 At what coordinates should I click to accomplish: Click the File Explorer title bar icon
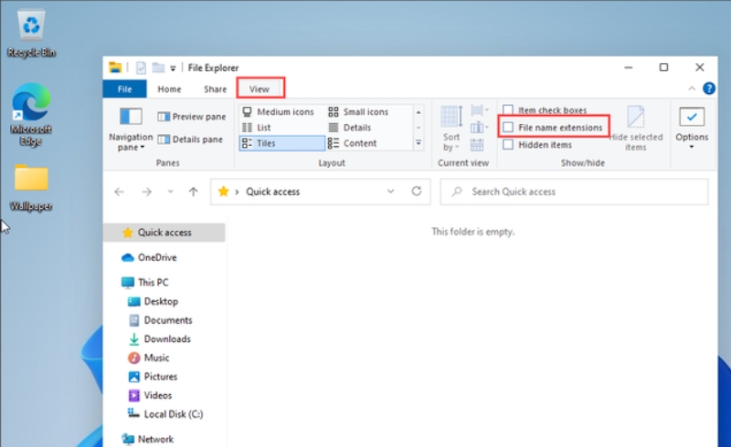click(115, 68)
